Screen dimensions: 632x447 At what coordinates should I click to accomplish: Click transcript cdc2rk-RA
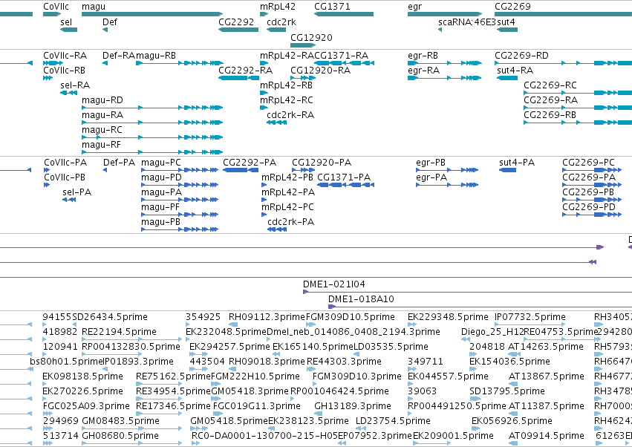coord(290,115)
